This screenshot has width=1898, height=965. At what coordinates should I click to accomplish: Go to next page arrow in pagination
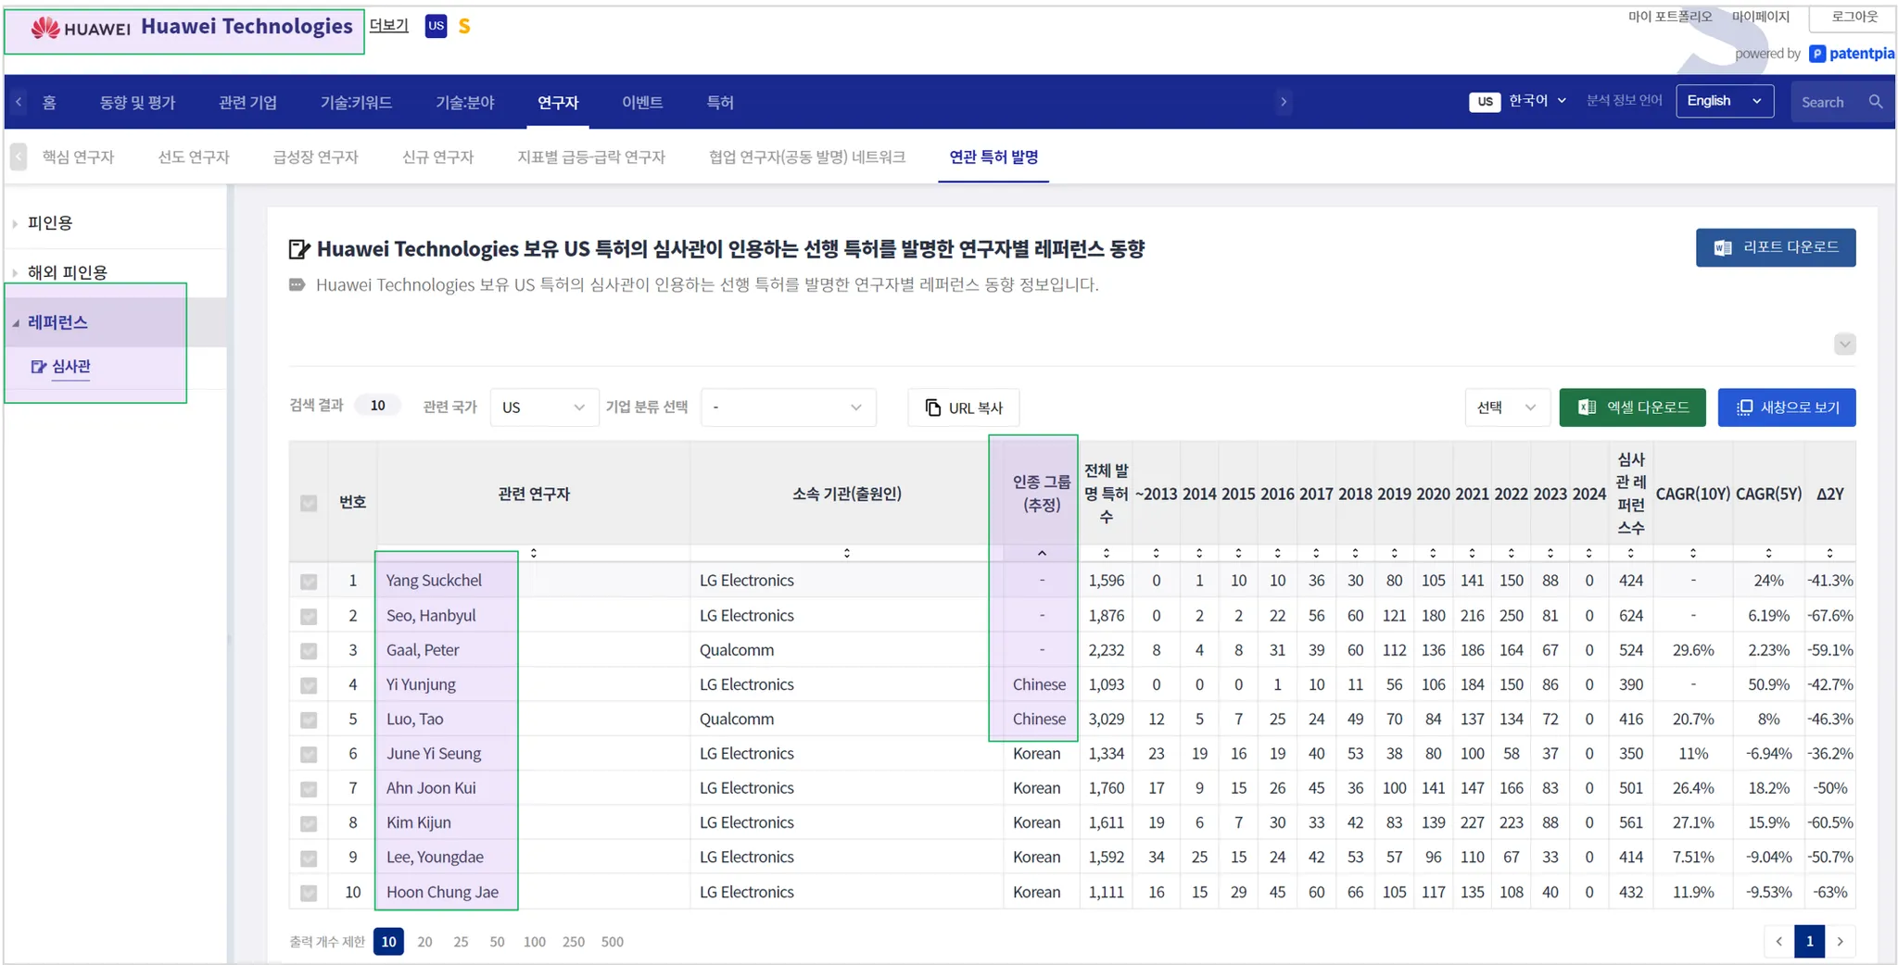pyautogui.click(x=1841, y=941)
